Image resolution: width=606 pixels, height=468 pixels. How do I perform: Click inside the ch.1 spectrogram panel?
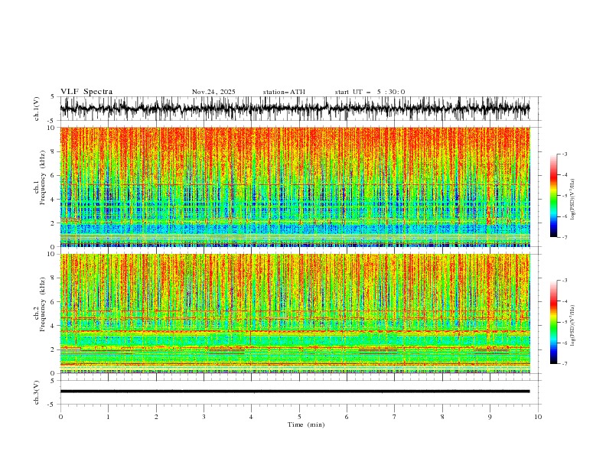coord(295,187)
